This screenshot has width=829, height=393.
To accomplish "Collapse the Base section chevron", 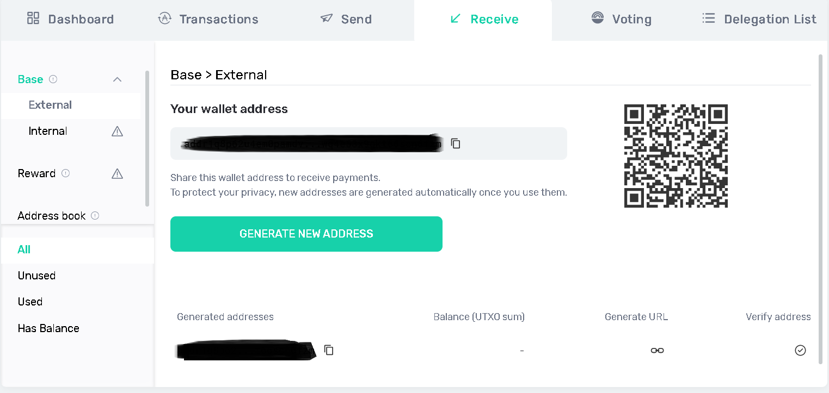I will pos(117,79).
